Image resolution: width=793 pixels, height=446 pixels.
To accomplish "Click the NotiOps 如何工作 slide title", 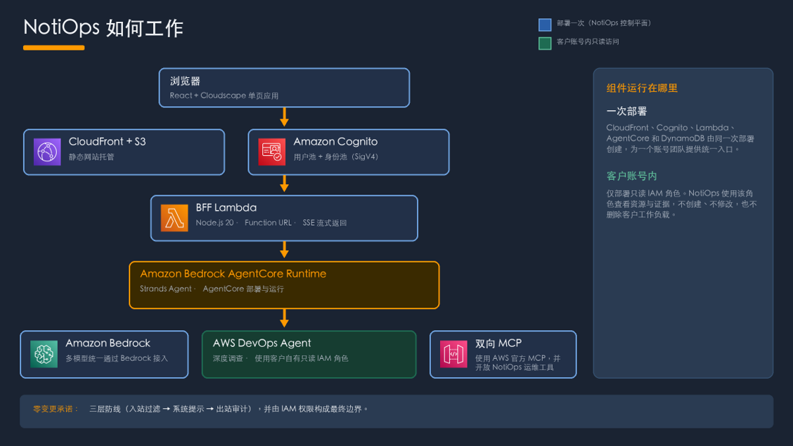I will (103, 28).
